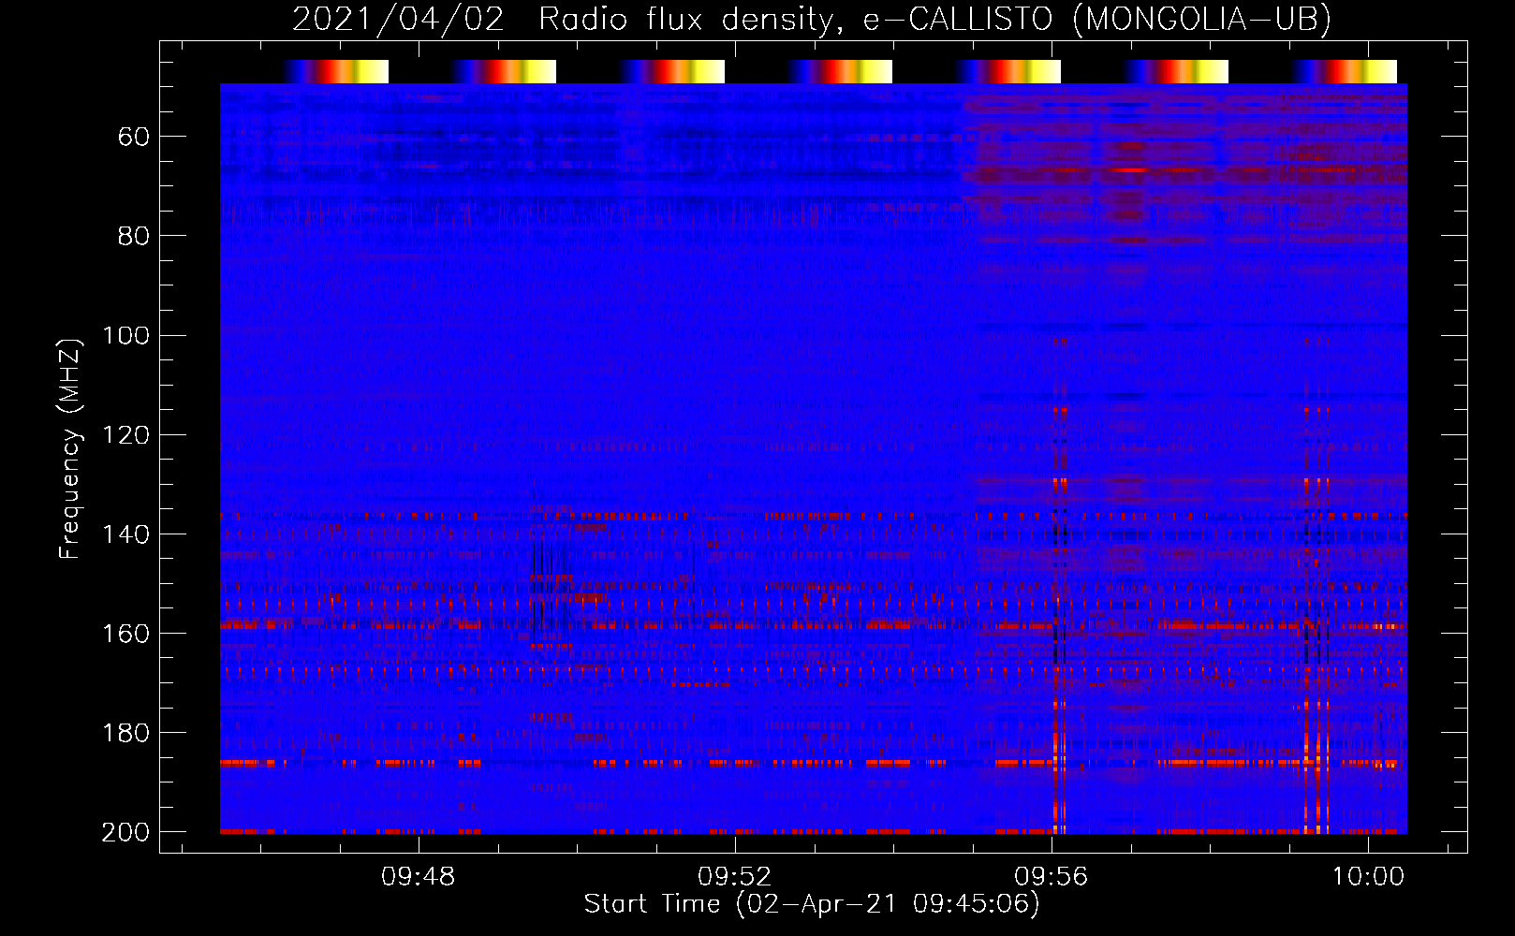This screenshot has width=1515, height=936.
Task: Click the 120 frequency tick label
Action: coord(125,434)
